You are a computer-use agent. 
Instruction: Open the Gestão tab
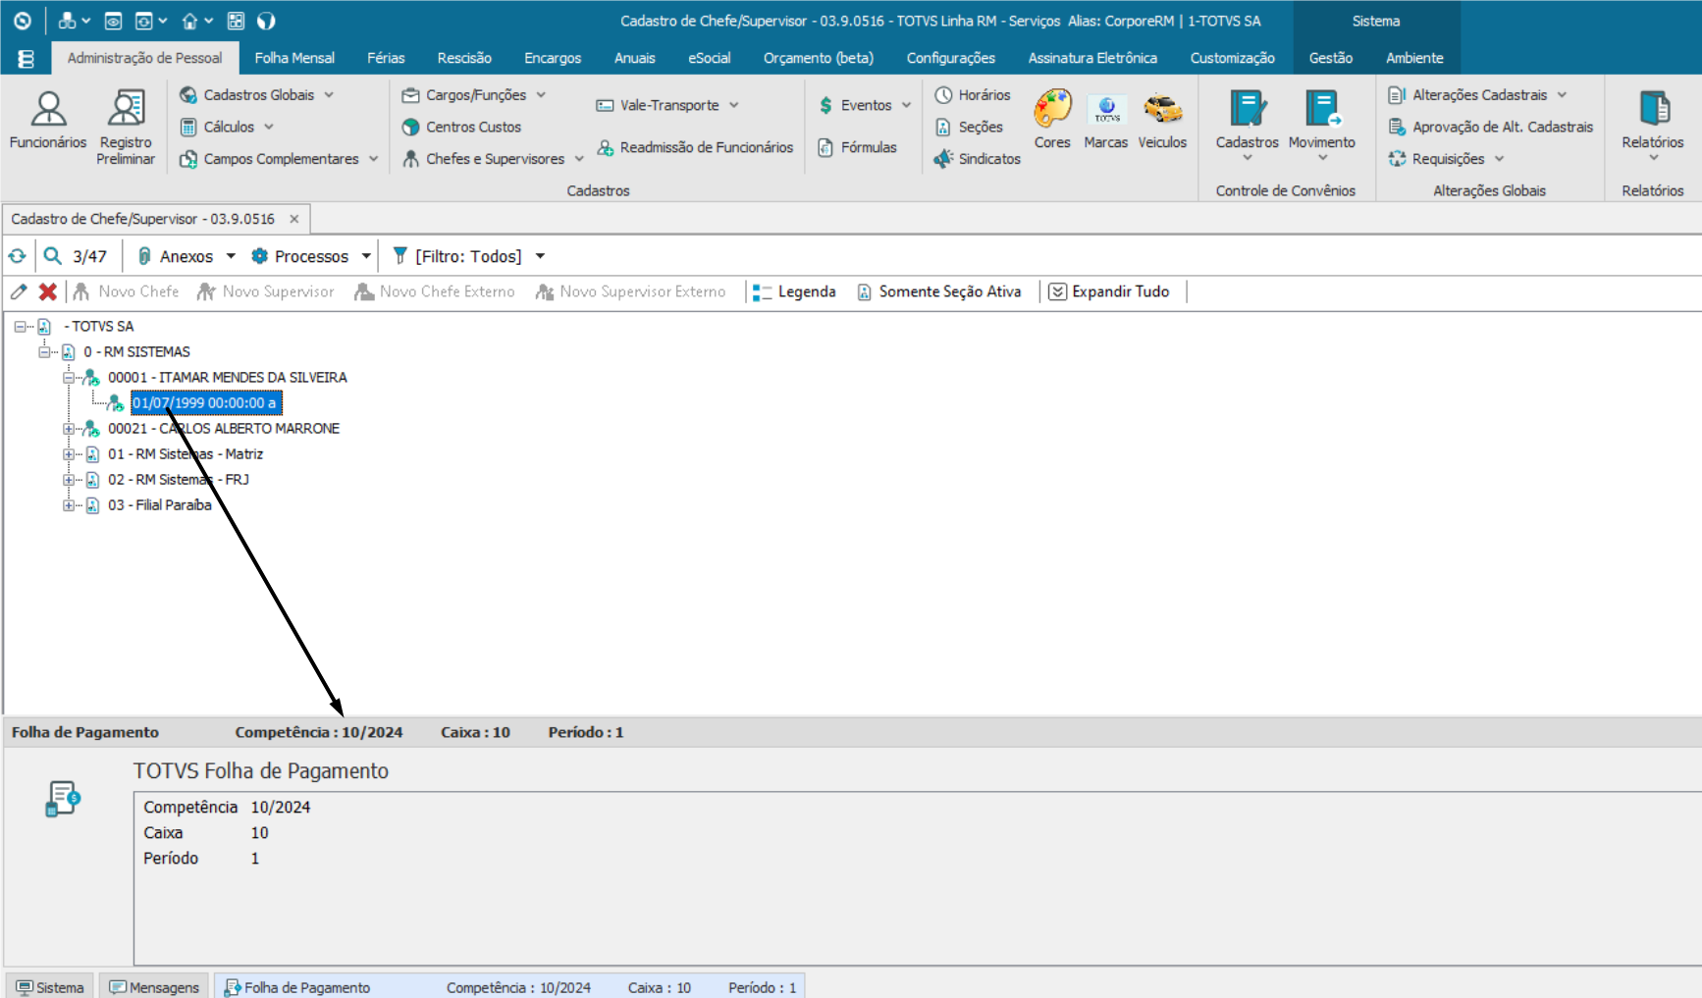point(1330,58)
